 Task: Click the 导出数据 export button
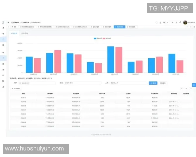click(x=16, y=89)
